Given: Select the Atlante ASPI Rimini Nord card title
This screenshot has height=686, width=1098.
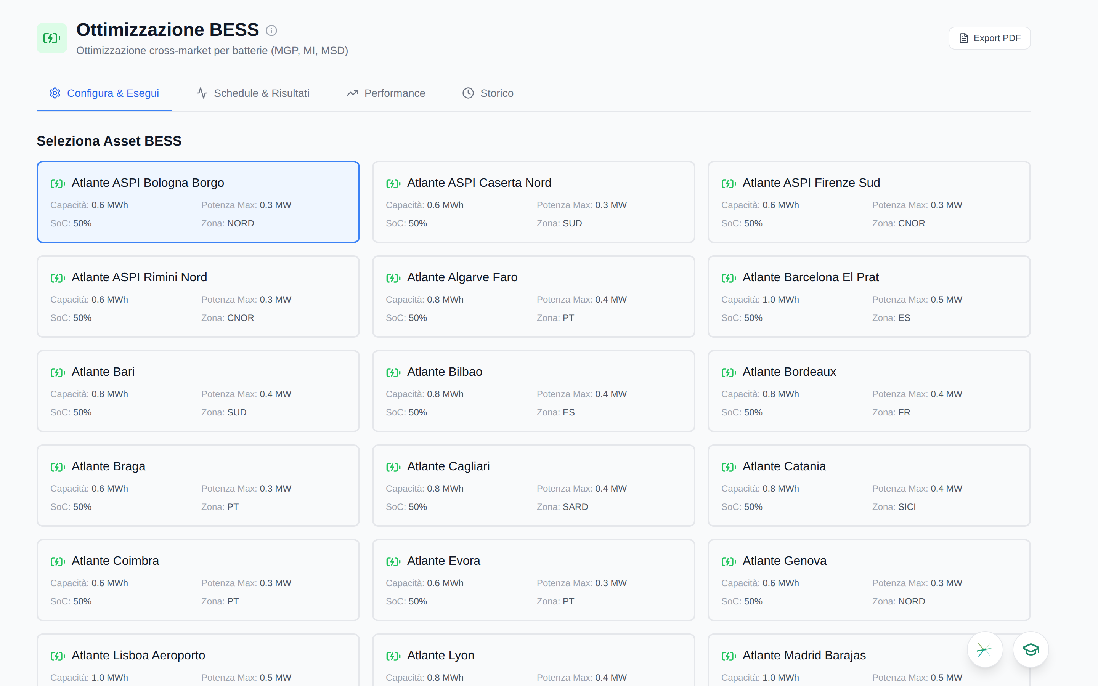Looking at the screenshot, I should tap(139, 277).
